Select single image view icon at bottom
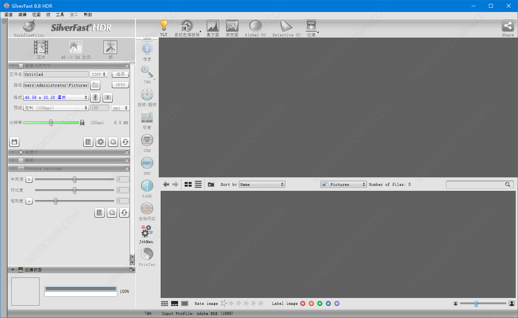Image resolution: width=518 pixels, height=318 pixels. tap(185, 304)
